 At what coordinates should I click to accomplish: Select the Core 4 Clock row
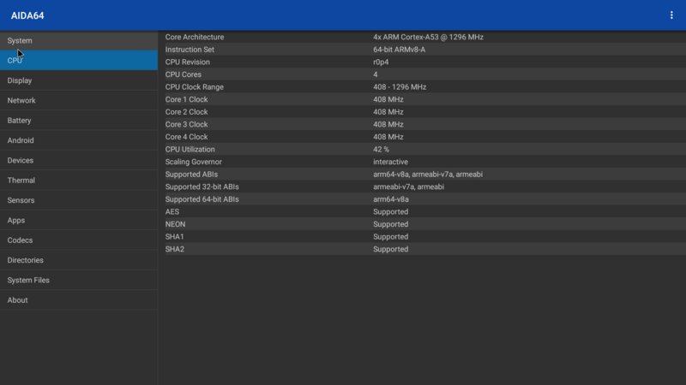point(422,137)
